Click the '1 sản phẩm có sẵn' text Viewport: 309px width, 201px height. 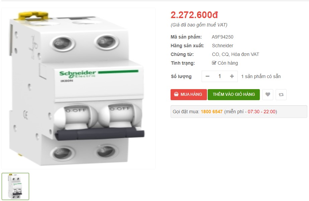coord(261,76)
